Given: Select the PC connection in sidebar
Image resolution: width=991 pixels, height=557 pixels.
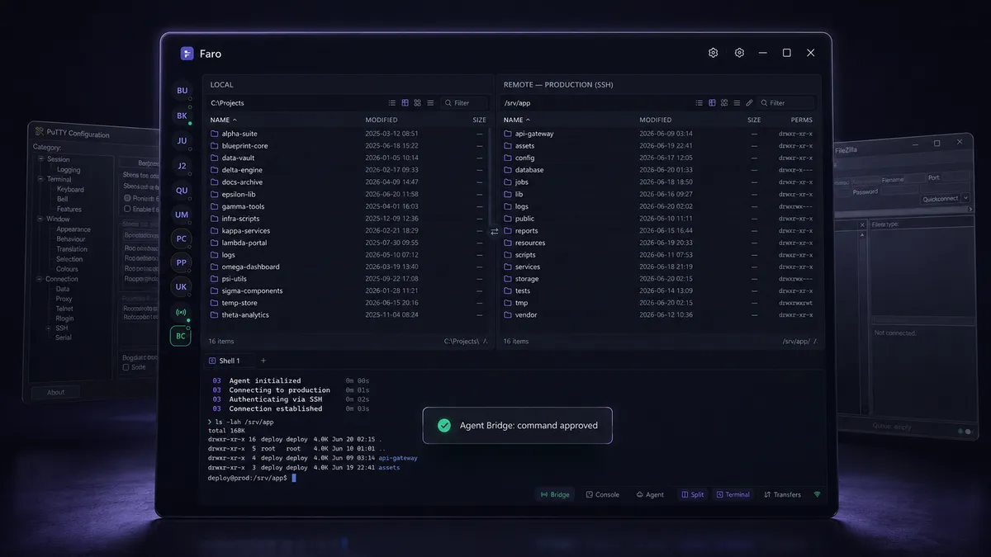Looking at the screenshot, I should click(182, 238).
